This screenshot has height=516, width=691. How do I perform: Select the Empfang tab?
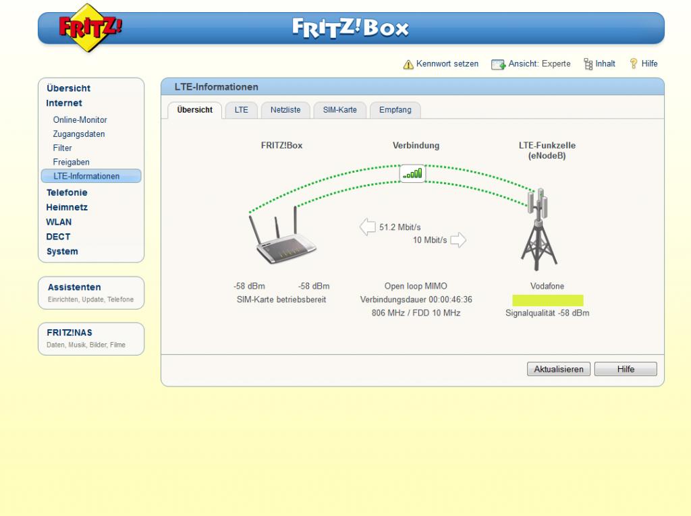click(395, 110)
